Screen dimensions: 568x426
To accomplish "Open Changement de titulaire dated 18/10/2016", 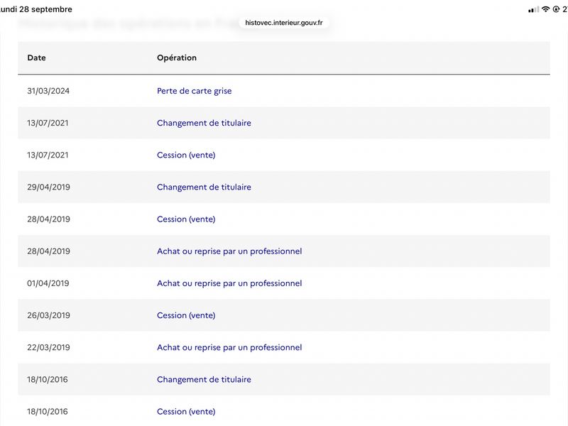I will click(204, 380).
